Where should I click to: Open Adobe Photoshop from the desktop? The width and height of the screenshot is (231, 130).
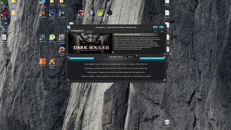pyautogui.click(x=52, y=14)
